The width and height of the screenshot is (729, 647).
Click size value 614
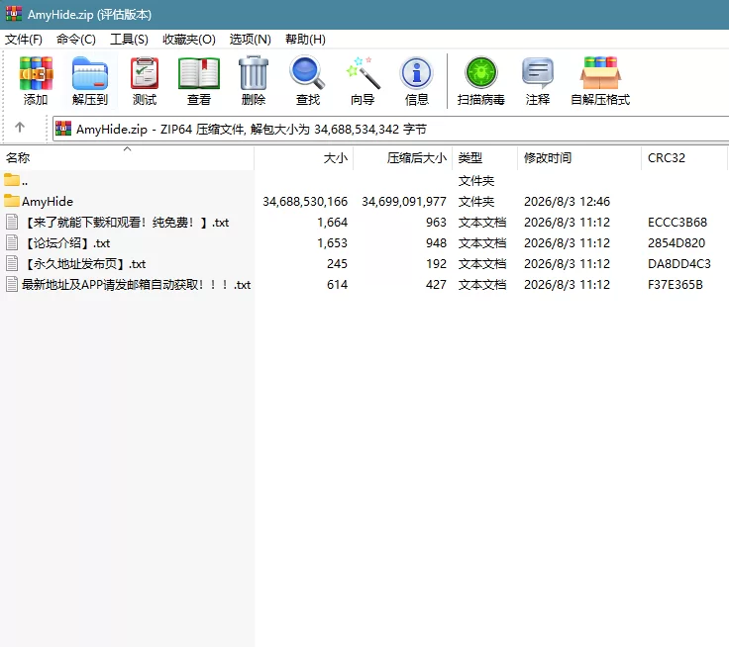pos(337,285)
